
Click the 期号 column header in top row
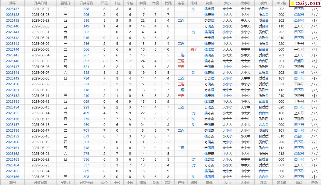pos(13,3)
